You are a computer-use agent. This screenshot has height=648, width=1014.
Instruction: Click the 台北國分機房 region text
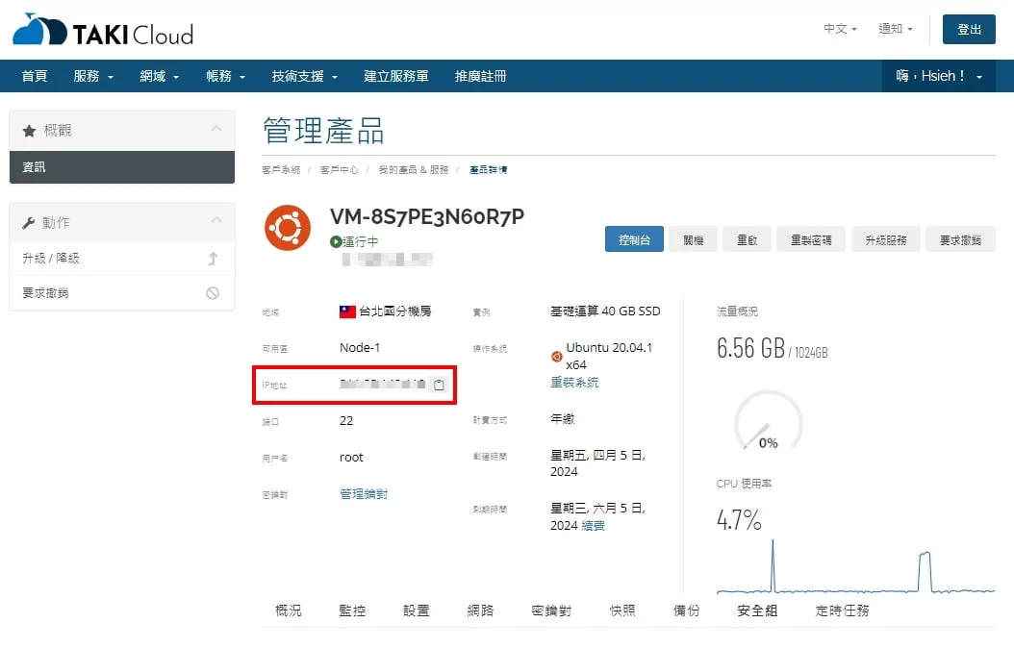(x=395, y=312)
